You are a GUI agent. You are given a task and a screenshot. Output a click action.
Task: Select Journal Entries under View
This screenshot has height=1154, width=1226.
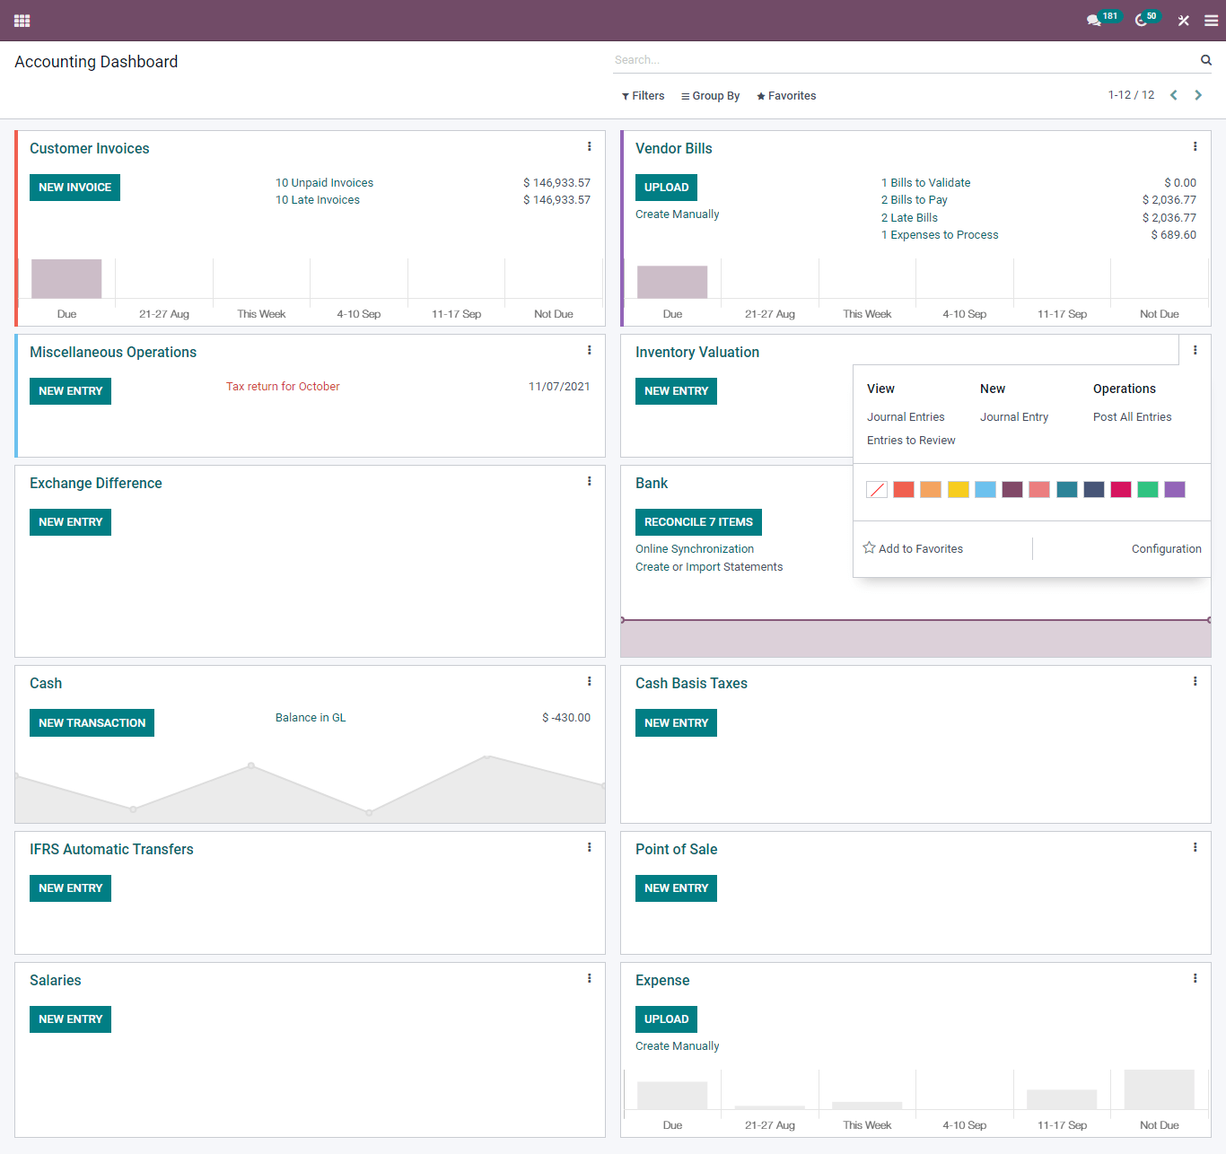pos(906,416)
